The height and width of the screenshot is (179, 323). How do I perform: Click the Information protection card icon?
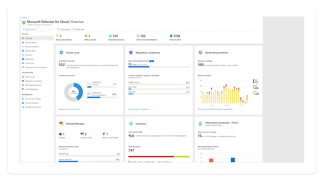pyautogui.click(x=200, y=123)
